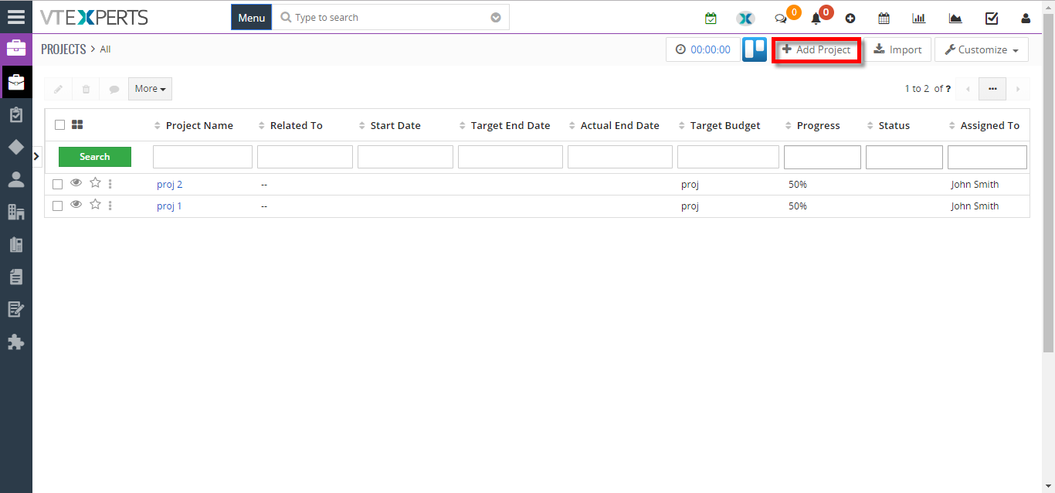Viewport: 1055px width, 493px height.
Task: Open the area chart dashboard icon
Action: pyautogui.click(x=955, y=18)
